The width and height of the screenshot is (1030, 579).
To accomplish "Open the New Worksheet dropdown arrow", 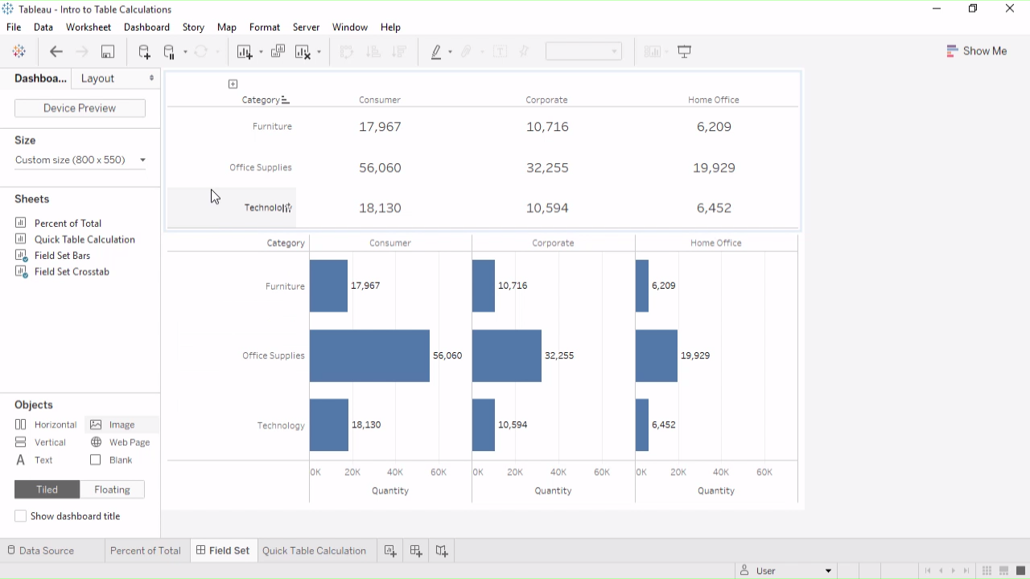I will pos(261,52).
